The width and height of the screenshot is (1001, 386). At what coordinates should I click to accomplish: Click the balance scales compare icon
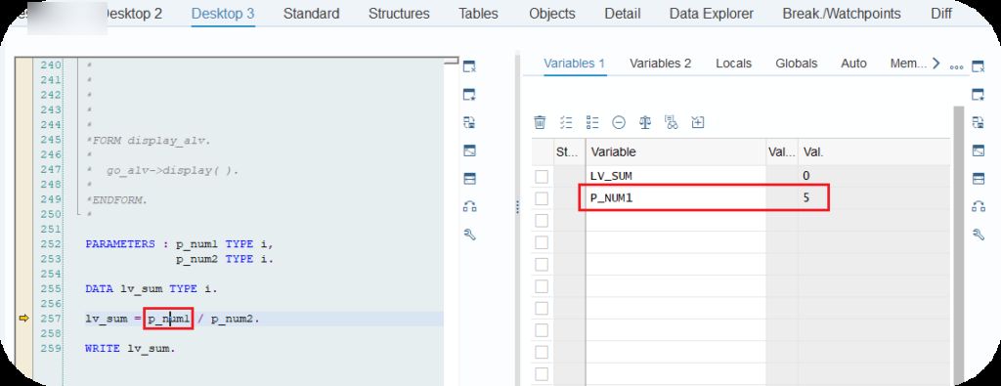(645, 122)
